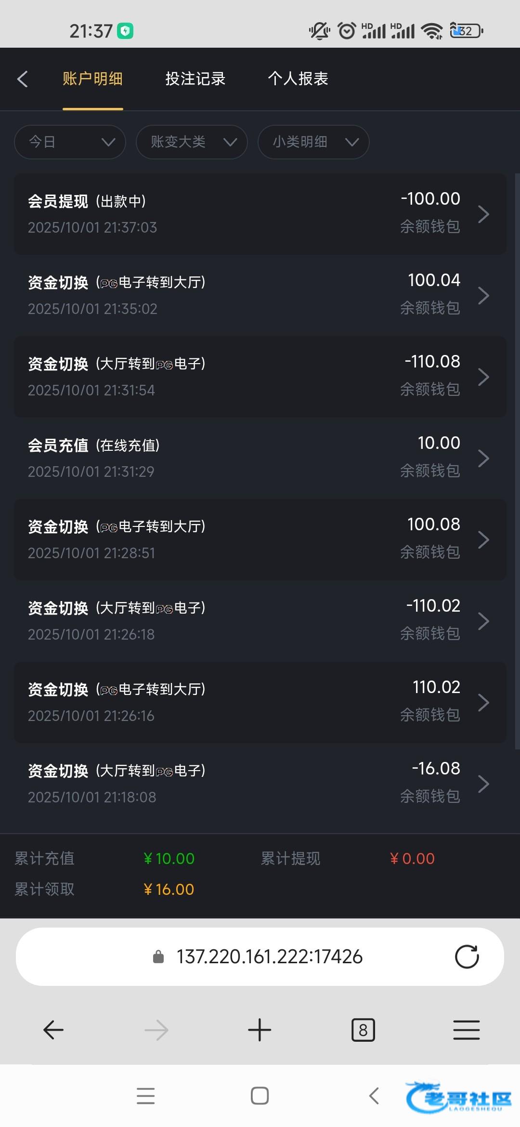This screenshot has height=1127, width=520.
Task: Open the 会员提现 -100.00 withdrawal record
Action: pyautogui.click(x=260, y=214)
